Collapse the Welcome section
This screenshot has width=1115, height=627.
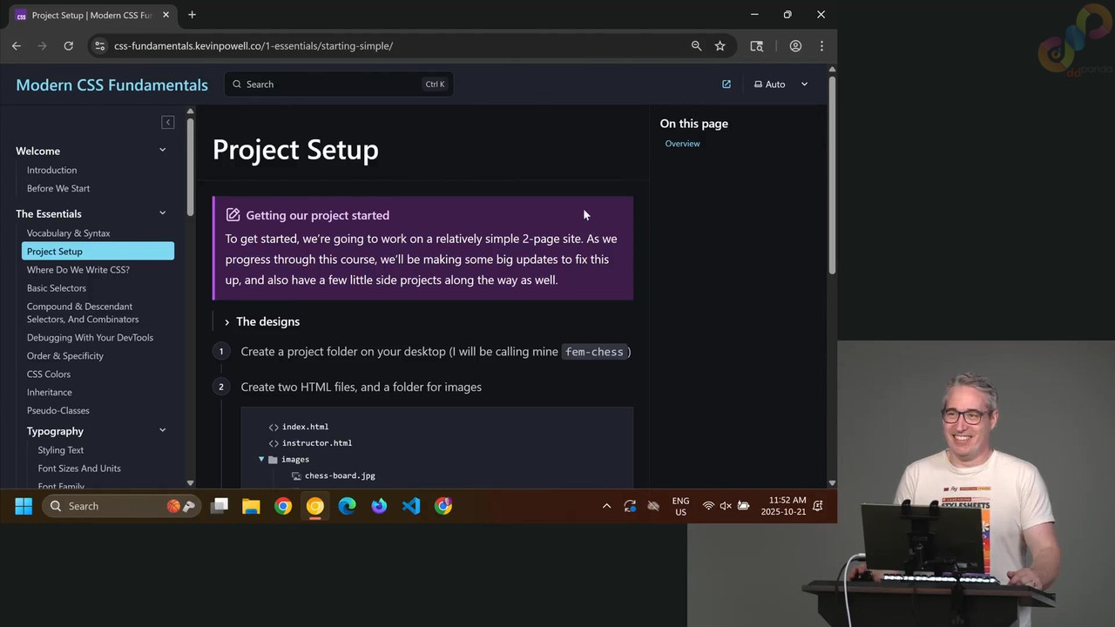pyautogui.click(x=162, y=150)
